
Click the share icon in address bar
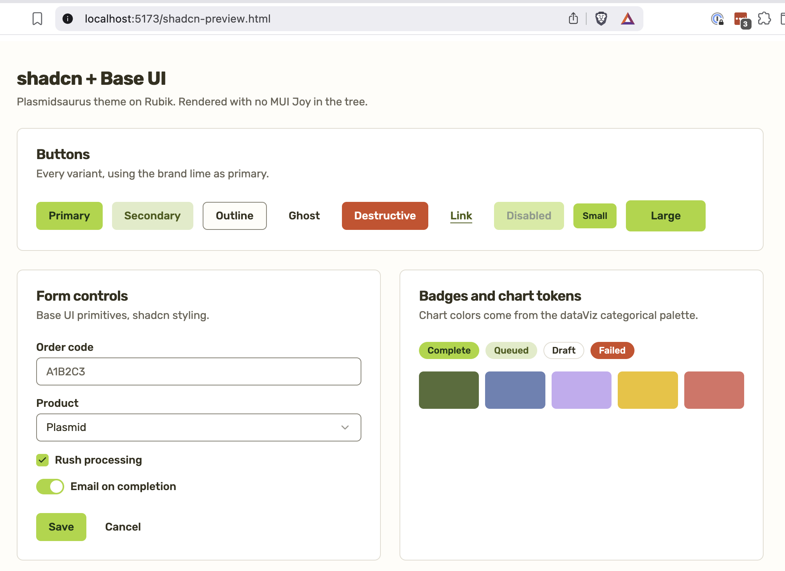[573, 18]
